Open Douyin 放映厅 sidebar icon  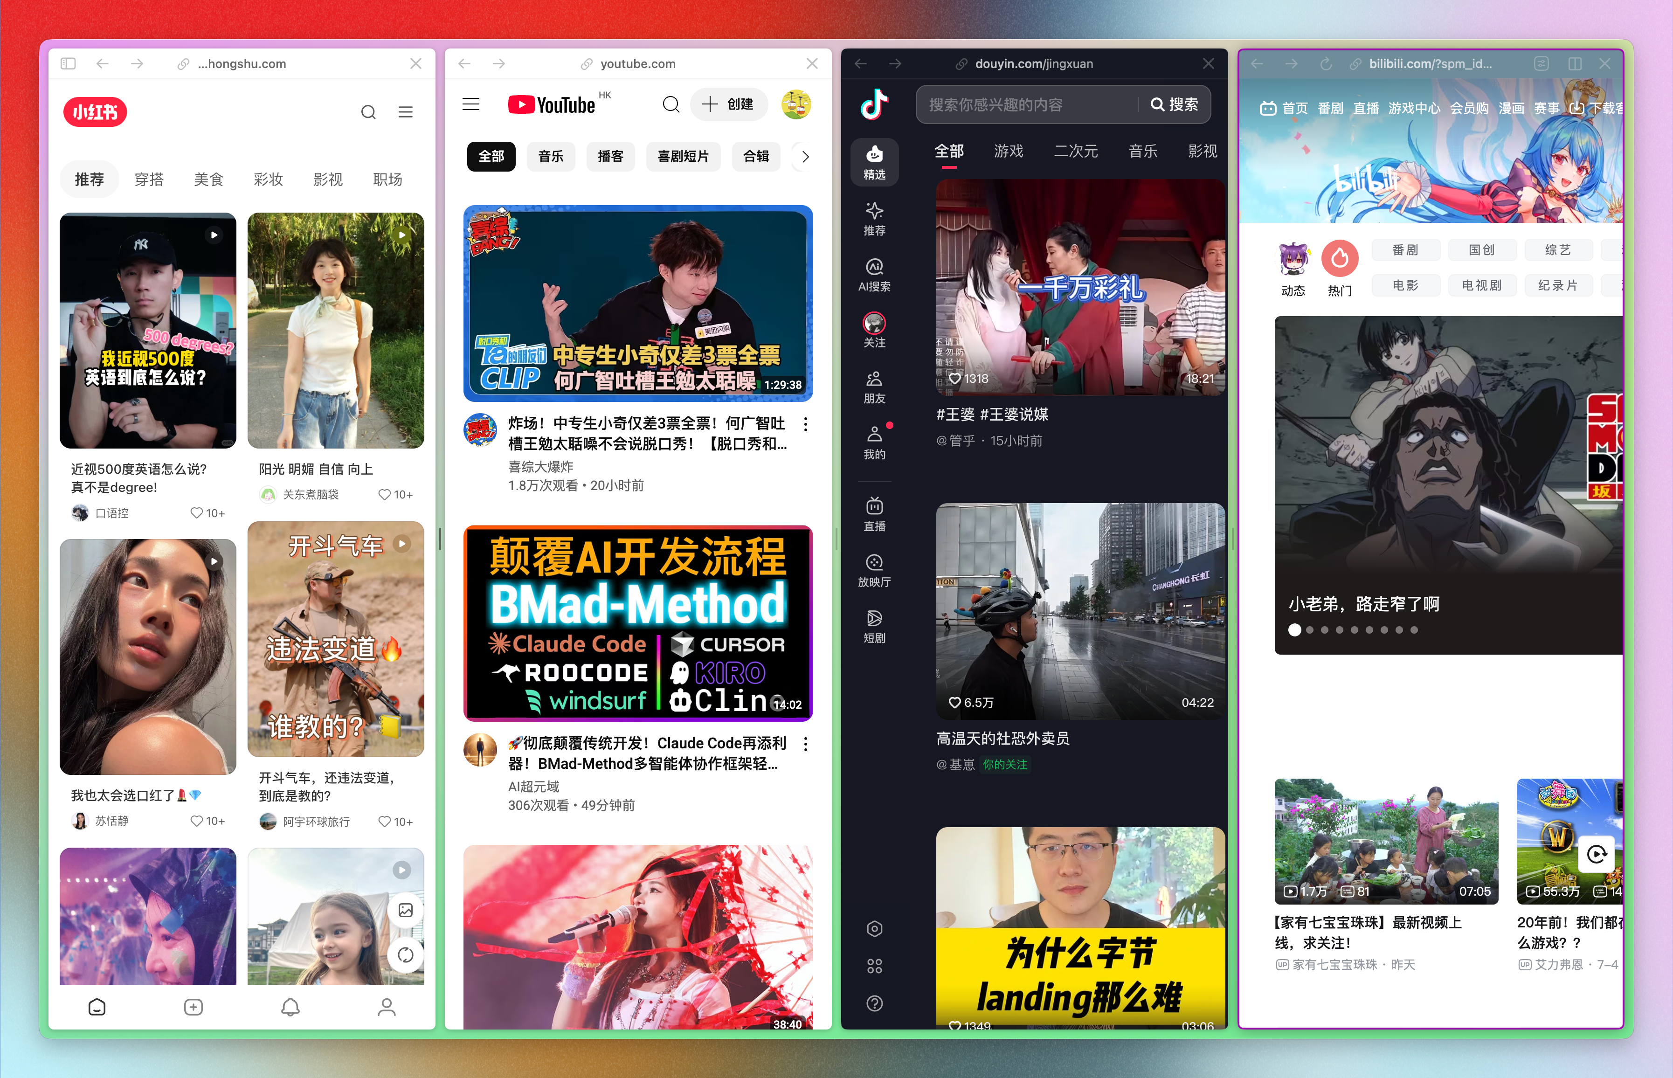tap(874, 570)
